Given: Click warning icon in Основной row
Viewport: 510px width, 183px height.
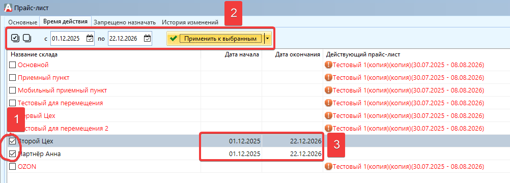Looking at the screenshot, I should tap(328, 65).
